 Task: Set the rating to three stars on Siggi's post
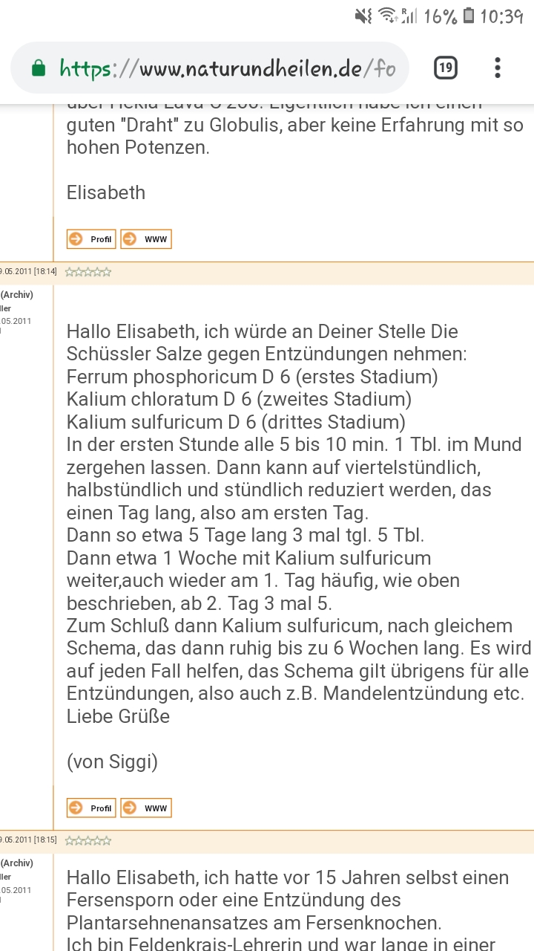[x=87, y=271]
